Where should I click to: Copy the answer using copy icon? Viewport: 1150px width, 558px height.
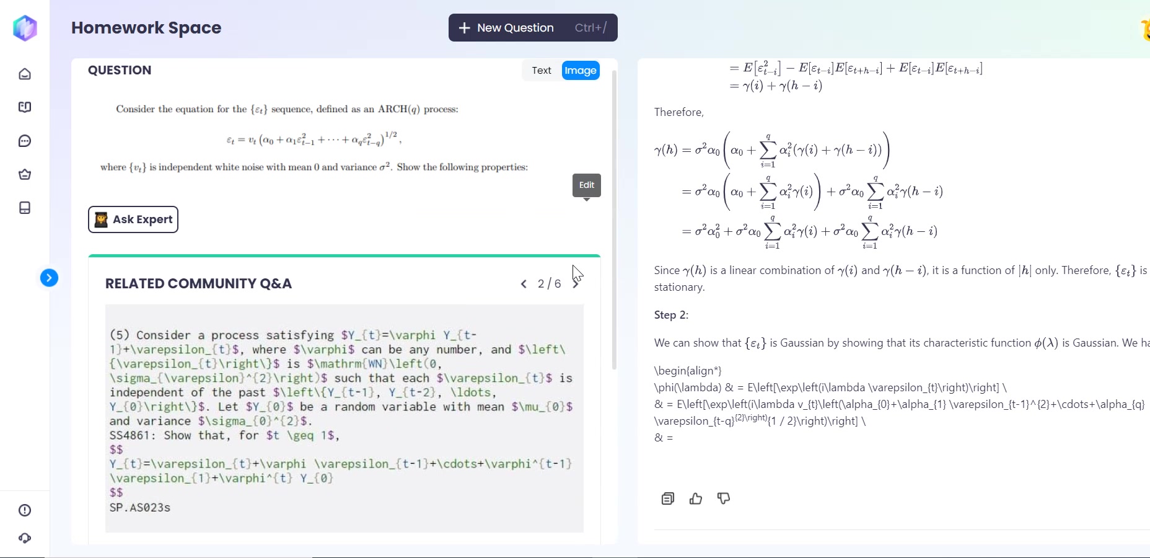[x=667, y=498]
